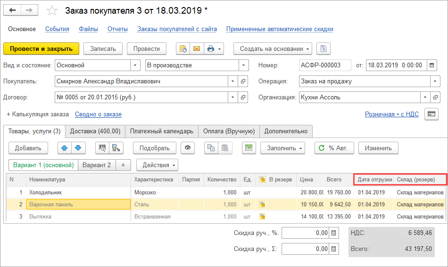Open the order state dropdown В производстве

[243, 65]
